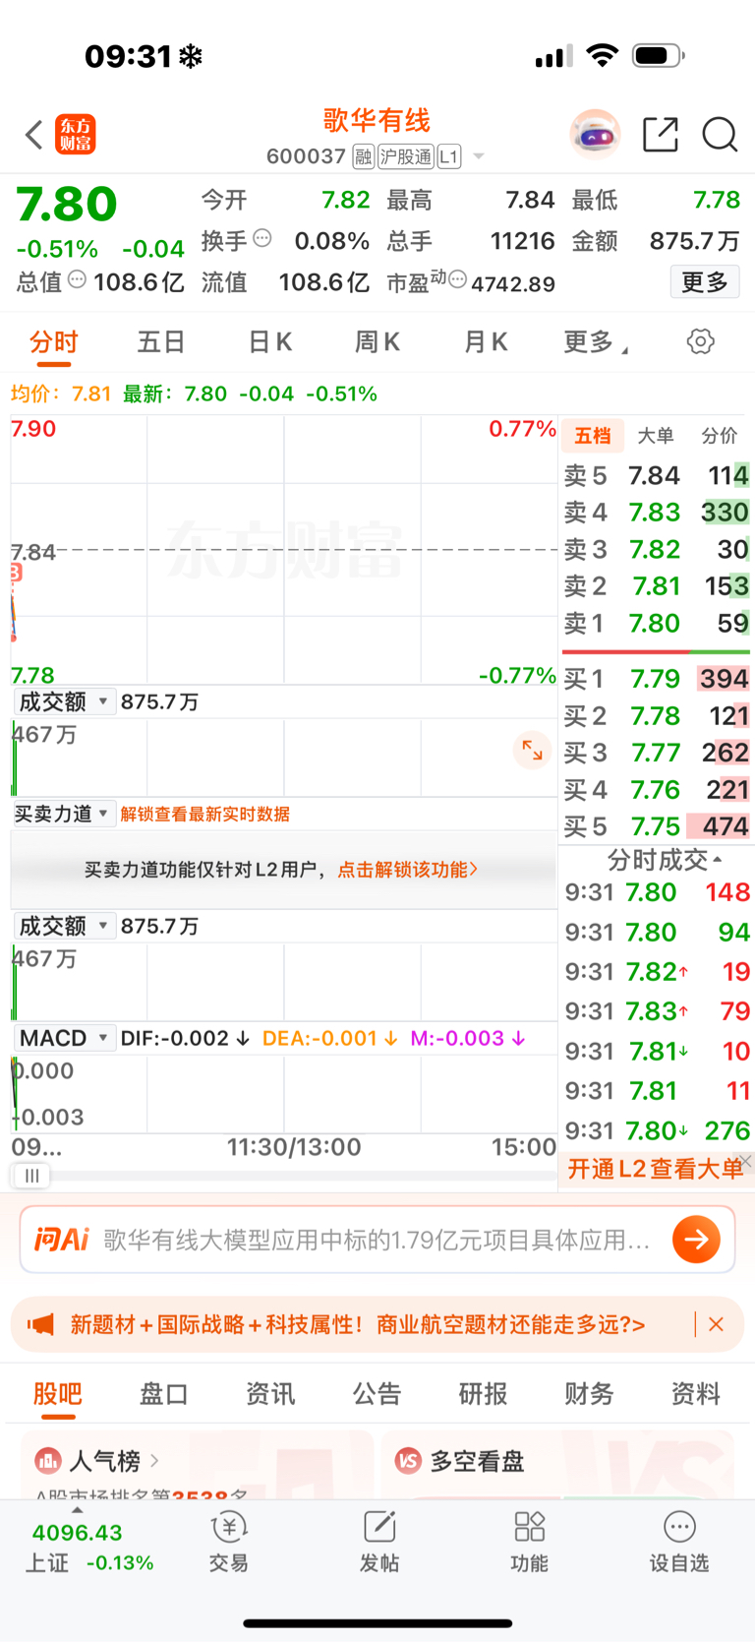The width and height of the screenshot is (755, 1642).
Task: Close the 开通L2 promo X
Action: 745,1162
